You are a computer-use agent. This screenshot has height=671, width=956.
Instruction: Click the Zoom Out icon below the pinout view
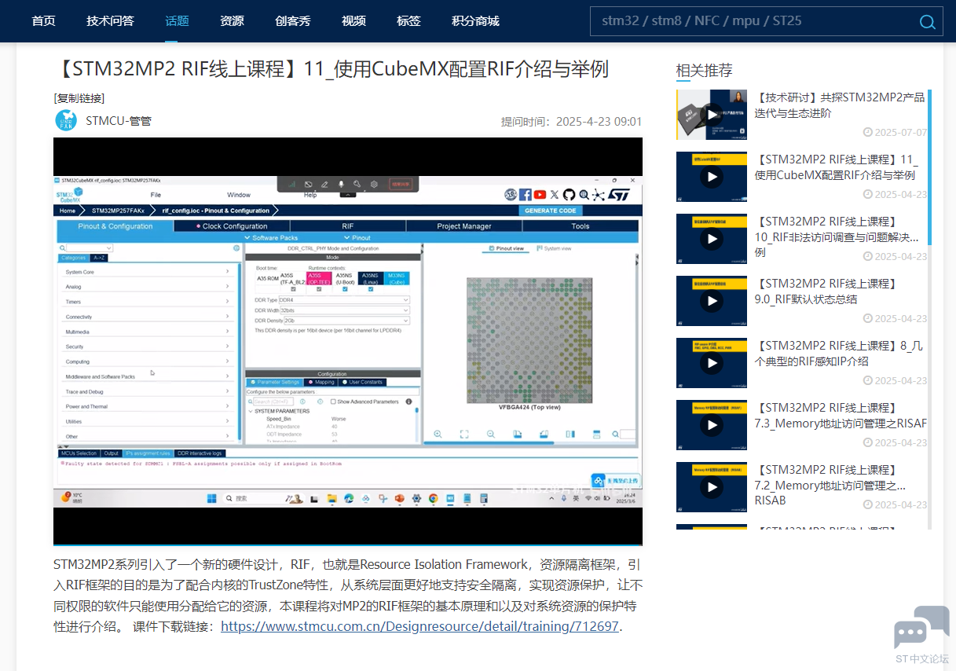pyautogui.click(x=490, y=433)
